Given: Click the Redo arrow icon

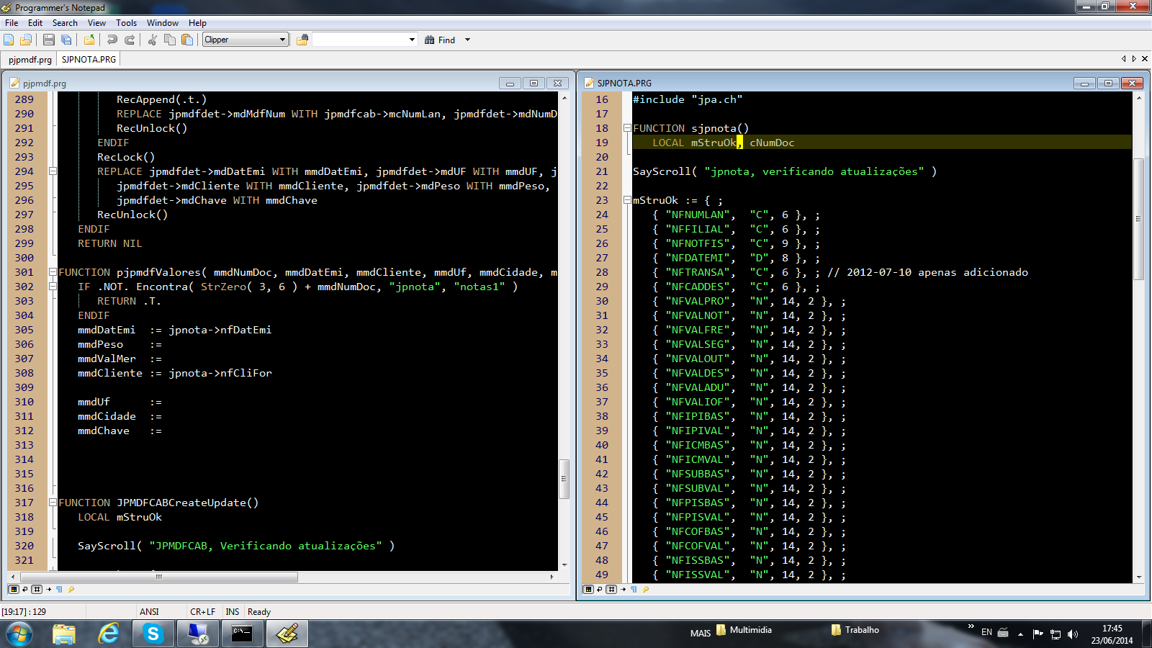Looking at the screenshot, I should pos(130,40).
